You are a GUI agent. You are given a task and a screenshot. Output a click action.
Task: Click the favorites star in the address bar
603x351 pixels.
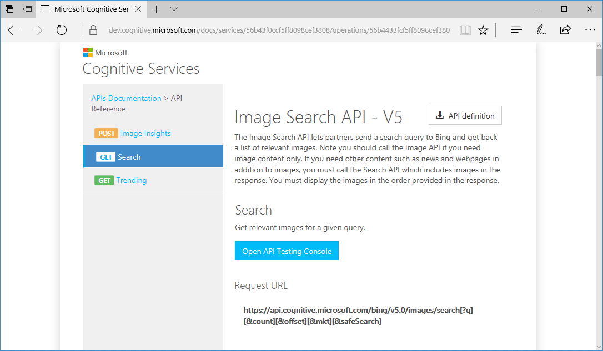click(483, 30)
